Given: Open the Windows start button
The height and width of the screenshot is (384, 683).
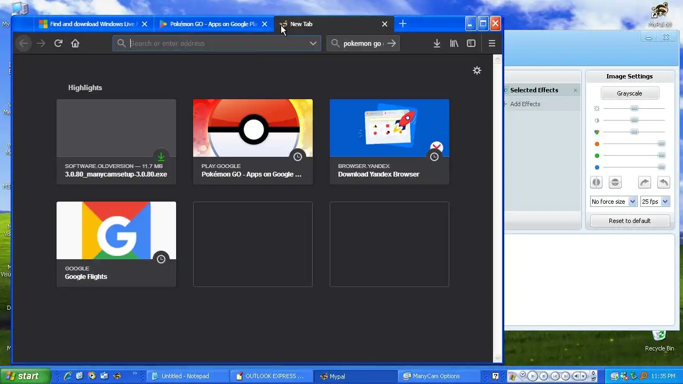Looking at the screenshot, I should click(25, 376).
